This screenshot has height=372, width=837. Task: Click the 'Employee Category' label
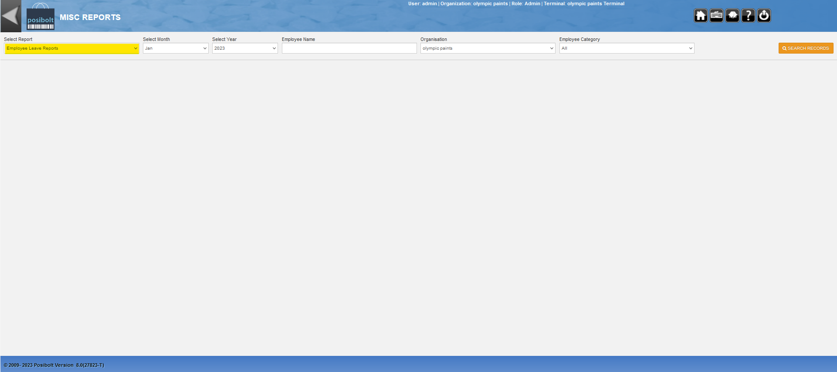[x=579, y=39]
